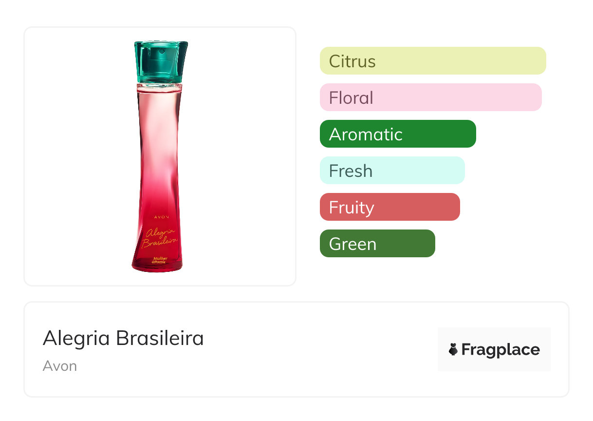Click the Fragplace brand name text
This screenshot has width=593, height=421.
(x=500, y=349)
